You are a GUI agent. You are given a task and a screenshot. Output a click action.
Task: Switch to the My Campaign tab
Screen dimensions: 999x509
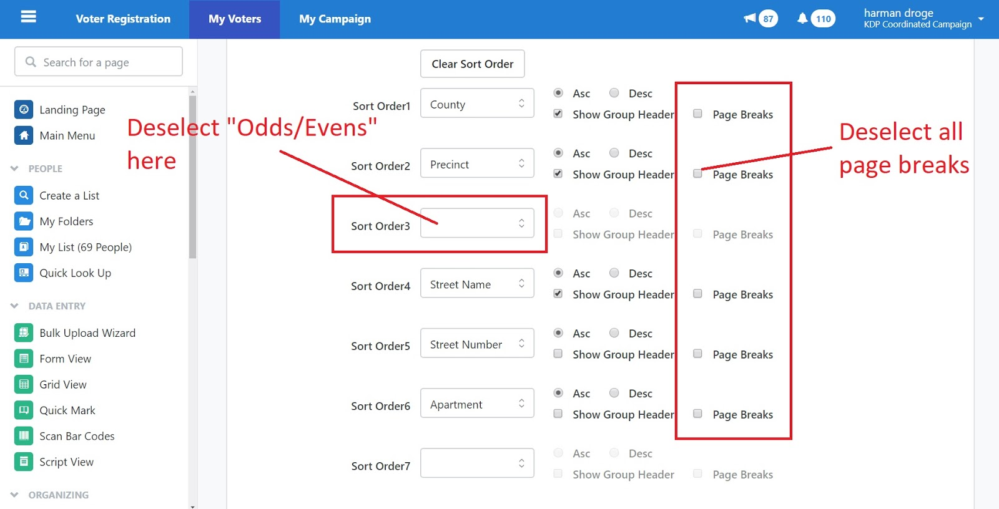coord(335,19)
